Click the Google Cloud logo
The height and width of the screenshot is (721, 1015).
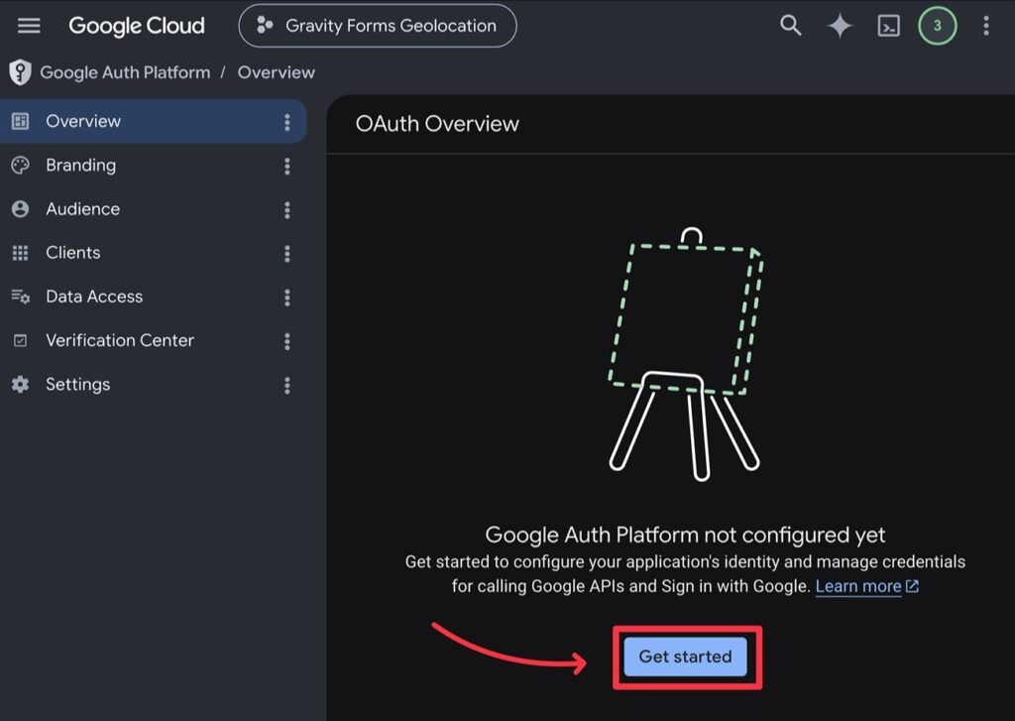(x=137, y=26)
